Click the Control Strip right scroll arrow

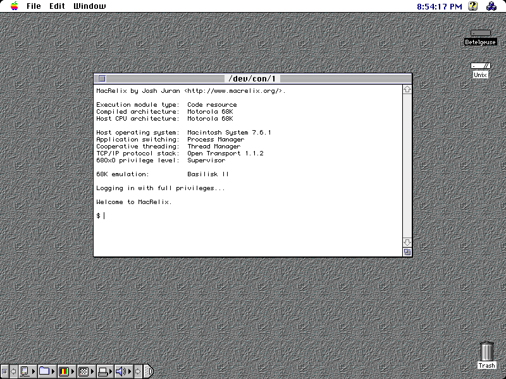click(x=138, y=371)
